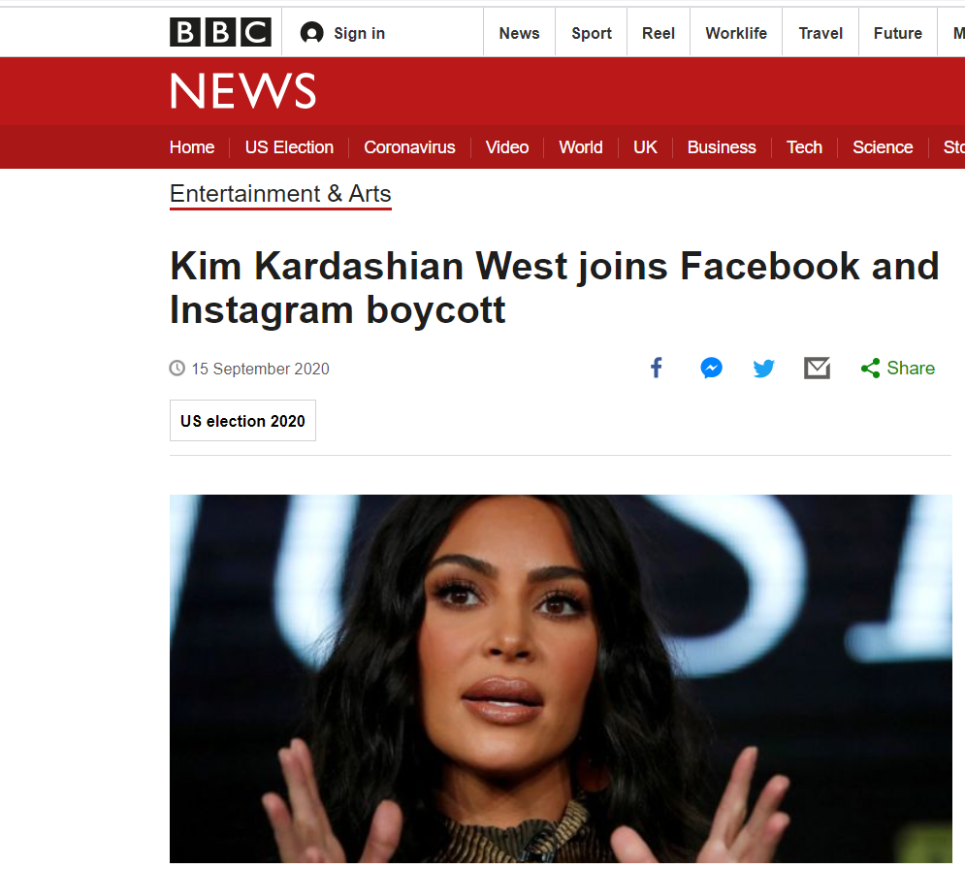The image size is (965, 869).
Task: Share the article on Twitter
Action: pyautogui.click(x=763, y=368)
